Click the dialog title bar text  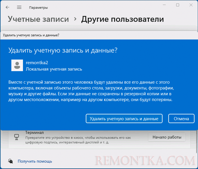(31, 35)
